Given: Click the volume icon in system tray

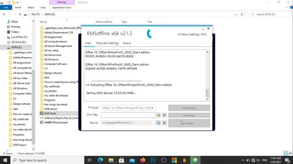Looking at the screenshot, I should (258, 160).
